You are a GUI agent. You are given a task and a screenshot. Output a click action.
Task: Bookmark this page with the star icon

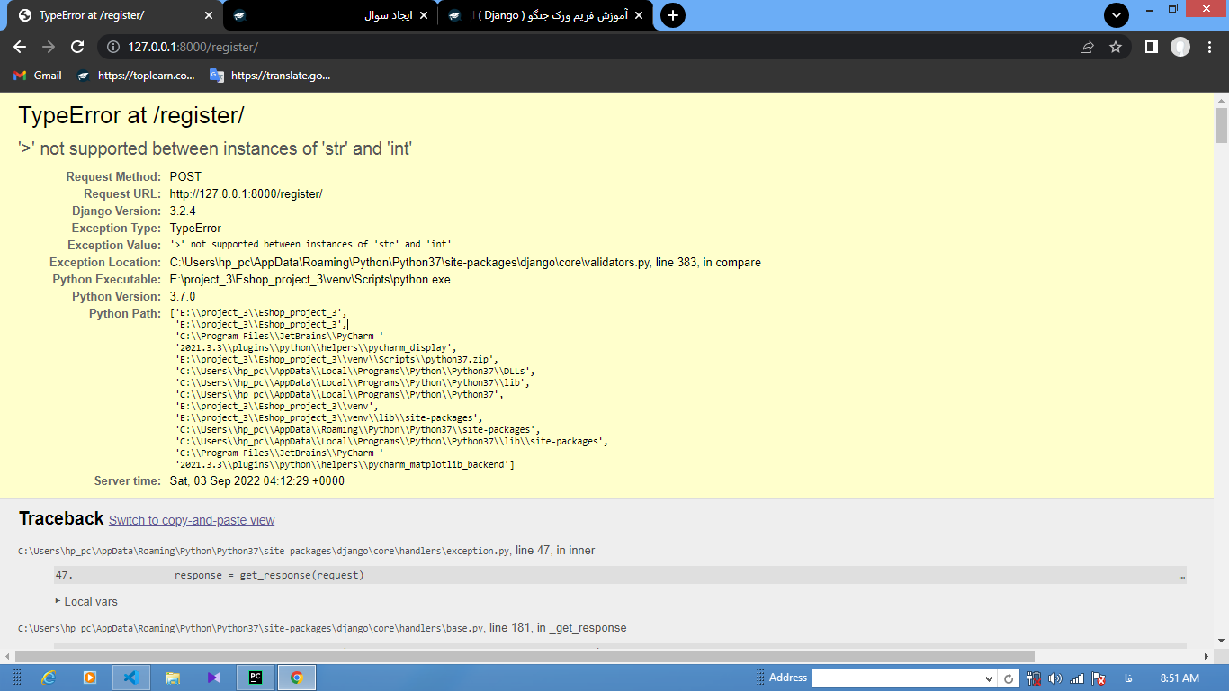(1116, 47)
